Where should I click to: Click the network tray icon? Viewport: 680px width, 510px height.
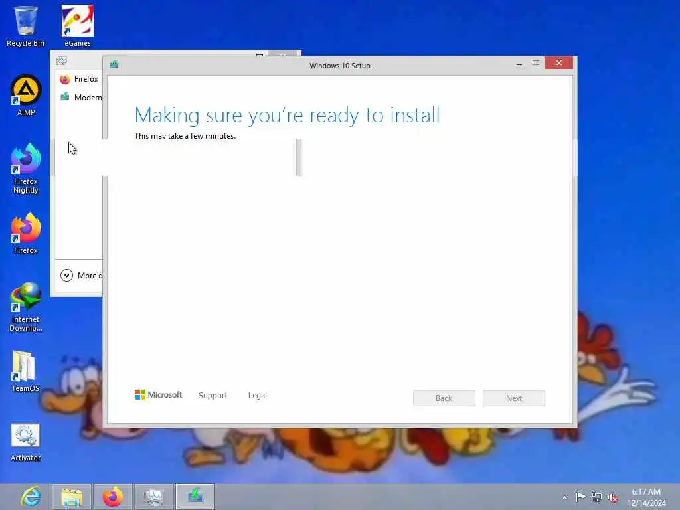tap(597, 497)
